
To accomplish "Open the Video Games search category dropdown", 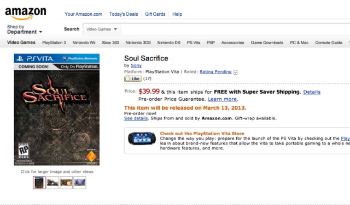I will pyautogui.click(x=102, y=29).
